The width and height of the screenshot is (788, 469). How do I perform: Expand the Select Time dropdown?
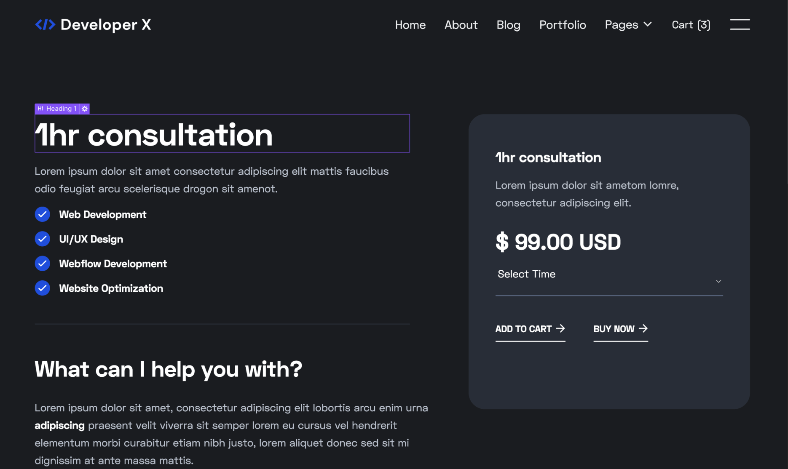609,278
